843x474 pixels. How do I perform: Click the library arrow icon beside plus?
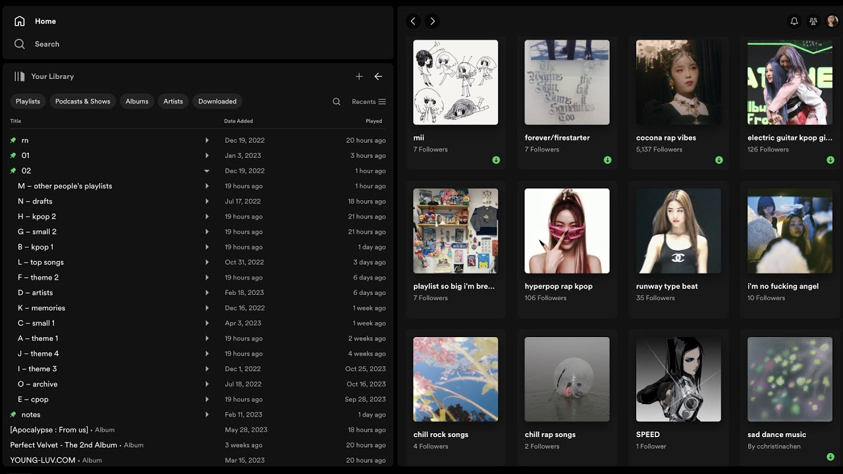(x=378, y=76)
